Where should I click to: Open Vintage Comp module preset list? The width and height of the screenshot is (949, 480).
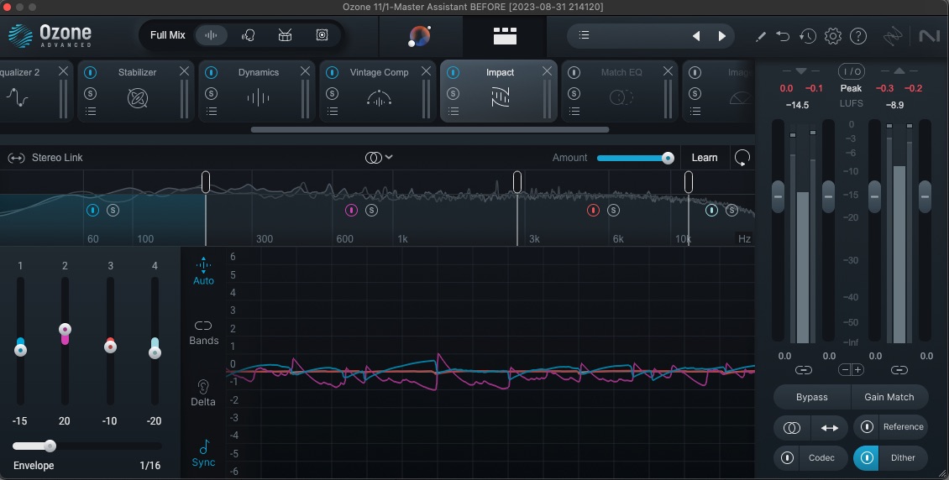333,112
